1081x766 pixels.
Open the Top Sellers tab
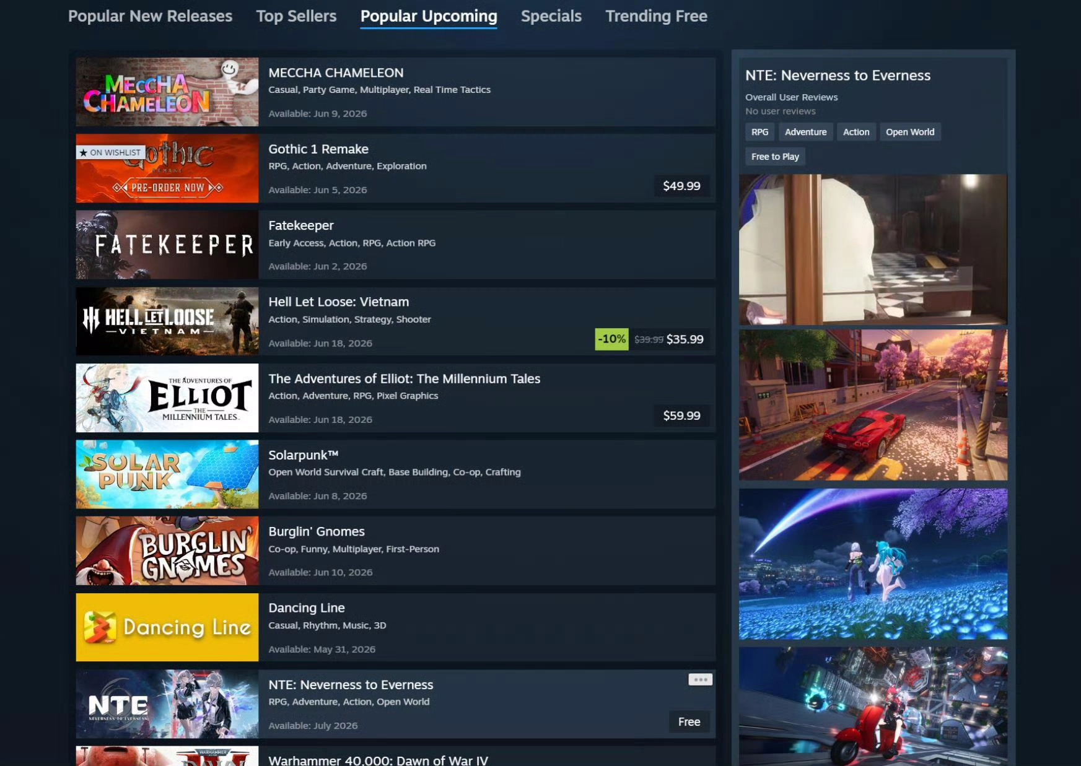coord(296,16)
